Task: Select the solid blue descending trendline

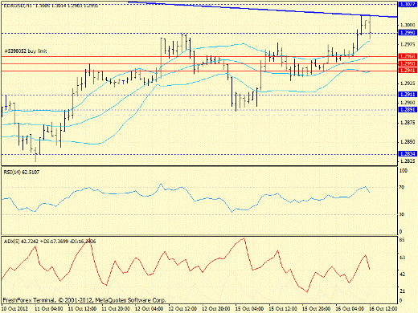Action: (x=263, y=10)
